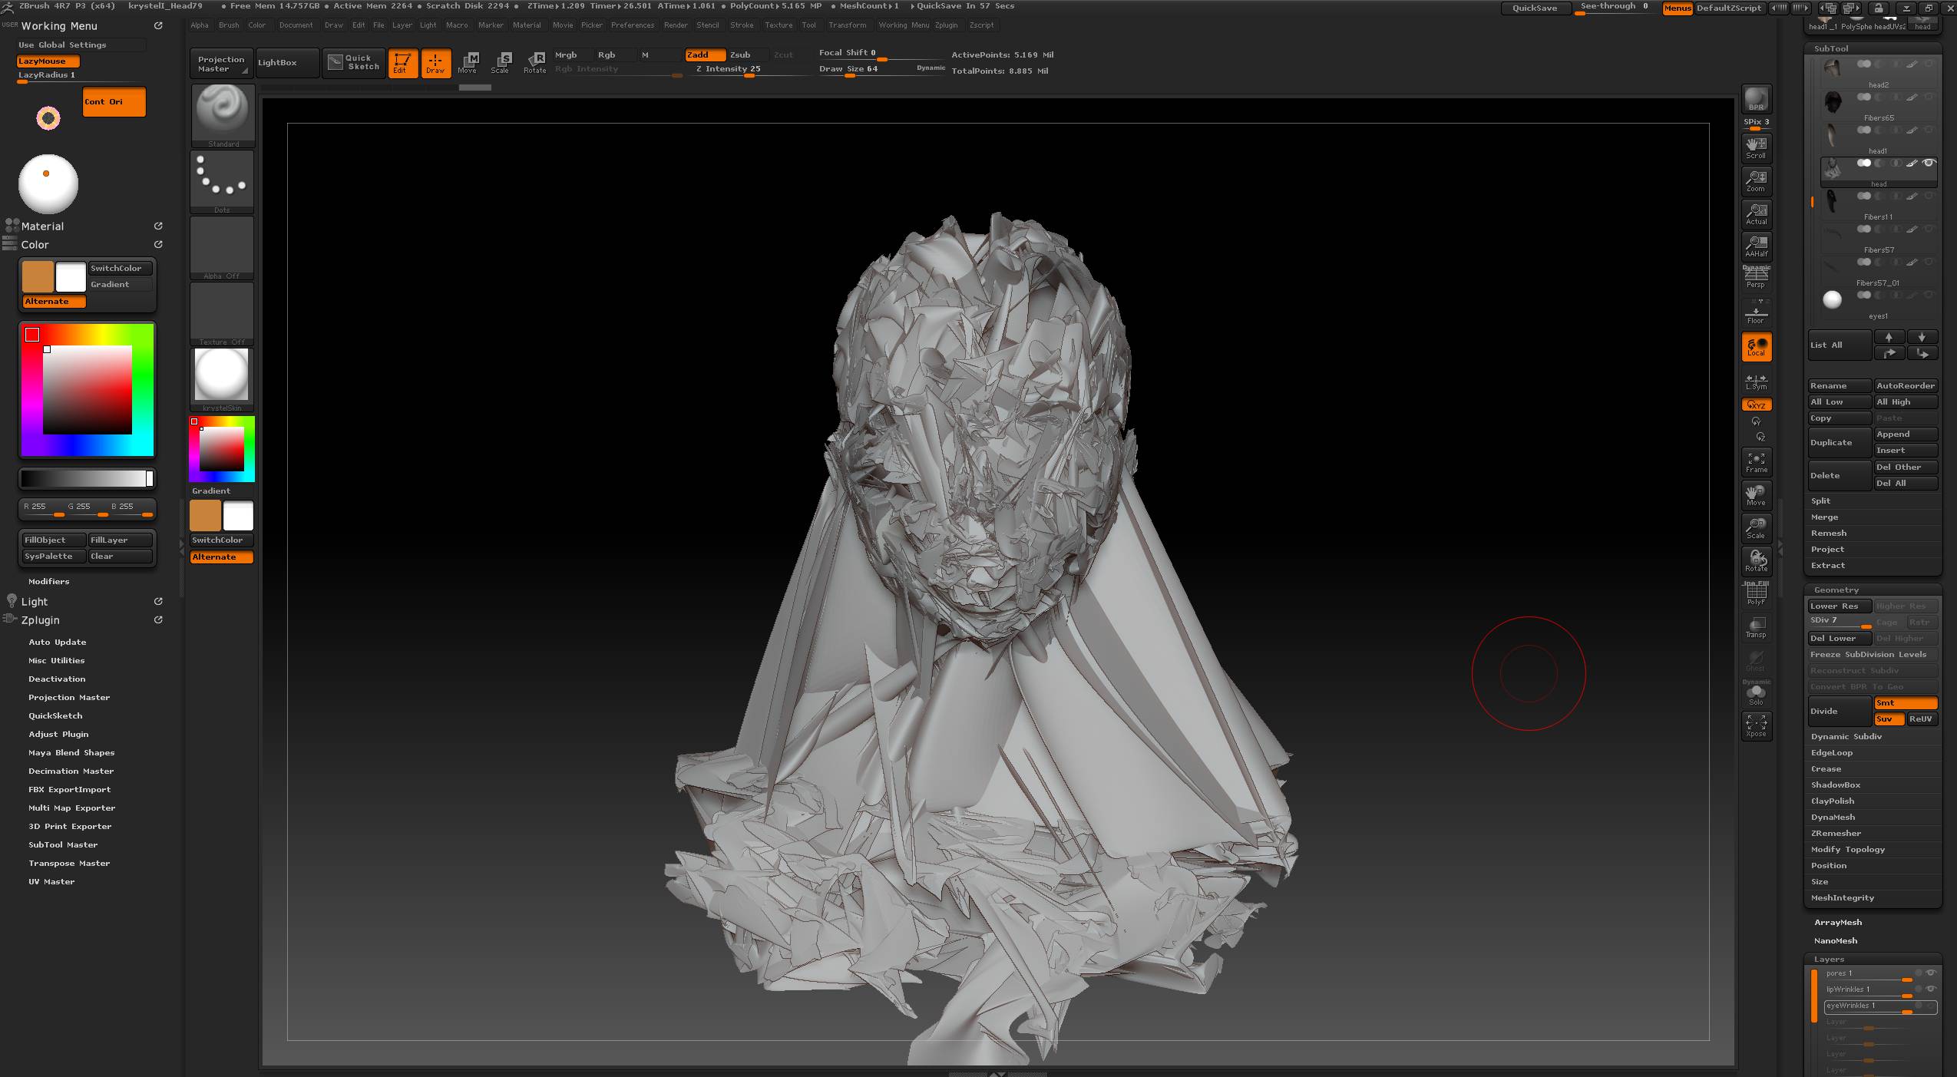1957x1077 pixels.
Task: Open the Stroke menu
Action: click(742, 25)
